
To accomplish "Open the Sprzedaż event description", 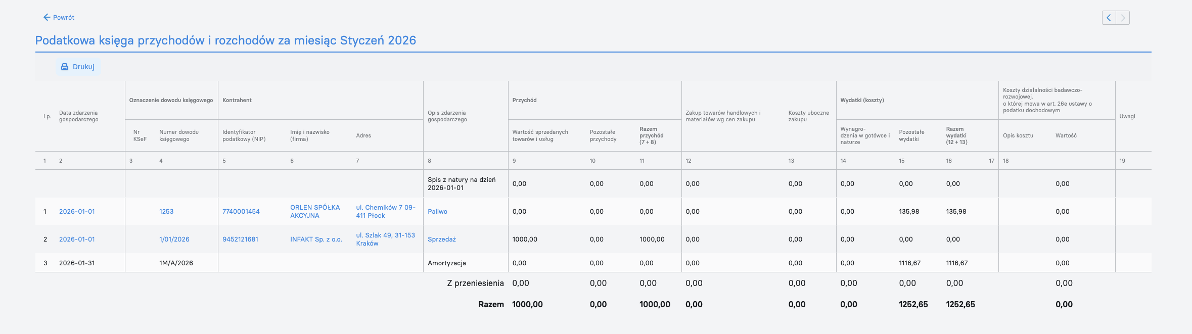I will (x=442, y=240).
